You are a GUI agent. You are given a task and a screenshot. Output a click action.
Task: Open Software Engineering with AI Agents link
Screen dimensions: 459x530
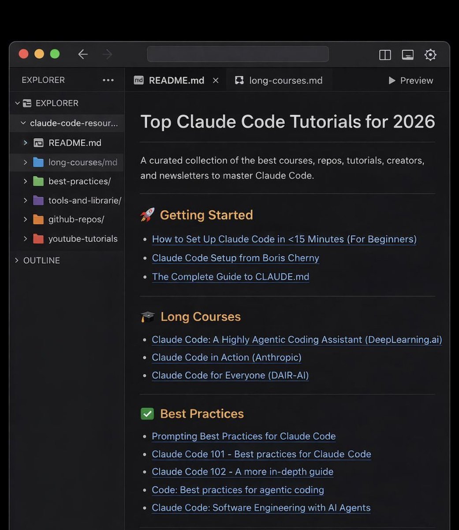click(261, 508)
